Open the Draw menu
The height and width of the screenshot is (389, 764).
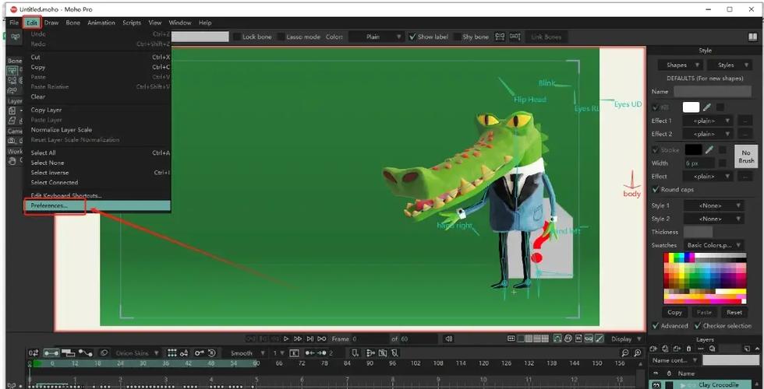point(51,23)
